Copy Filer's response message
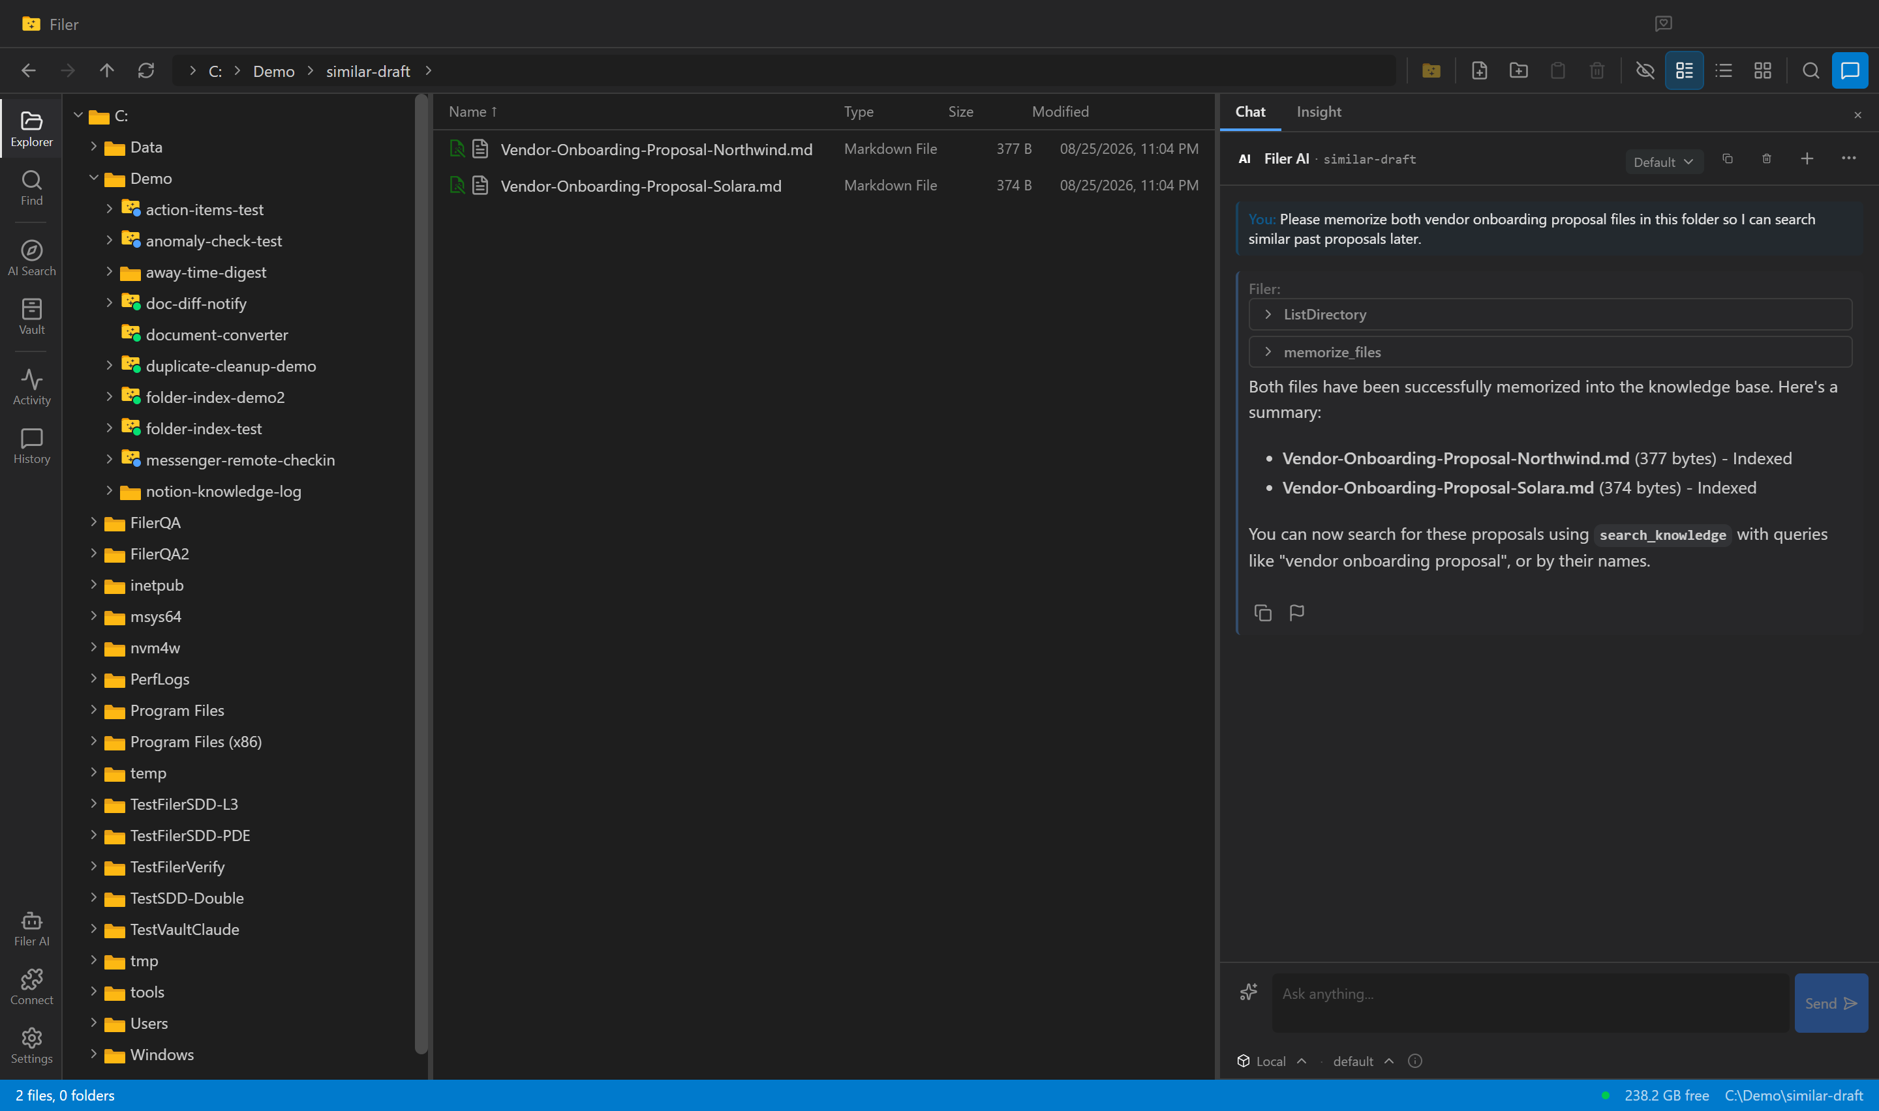 pyautogui.click(x=1262, y=613)
